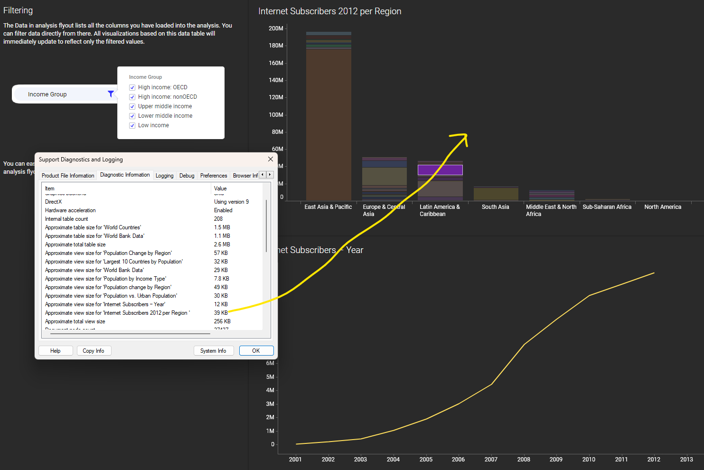Viewport: 704px width, 470px height.
Task: Select the highlighted purple Latin America bar segment
Action: pos(440,170)
